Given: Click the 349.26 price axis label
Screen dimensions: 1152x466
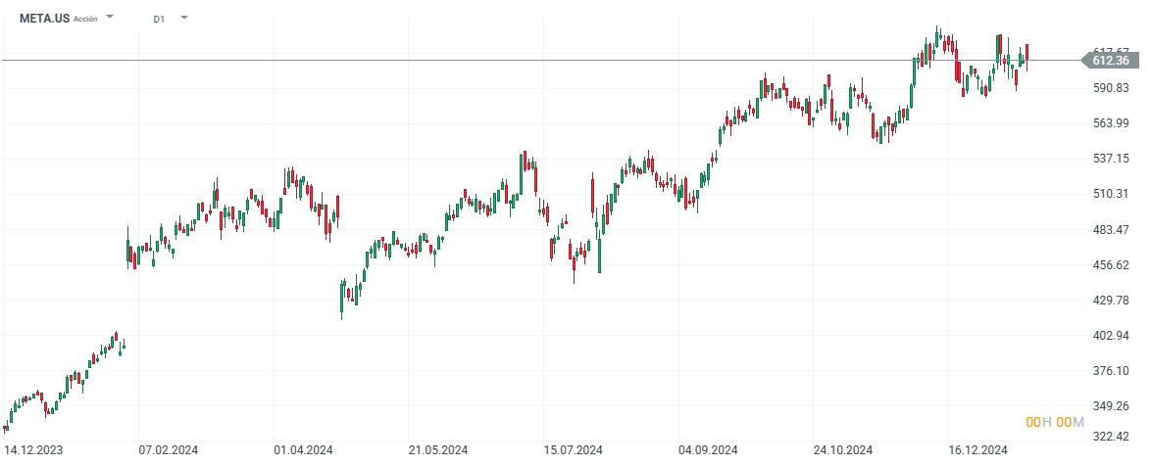Looking at the screenshot, I should [x=1111, y=406].
